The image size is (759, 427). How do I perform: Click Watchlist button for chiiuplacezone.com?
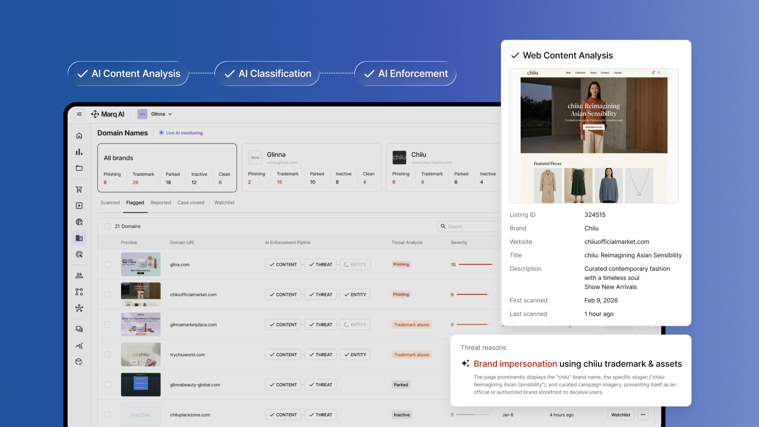point(621,415)
